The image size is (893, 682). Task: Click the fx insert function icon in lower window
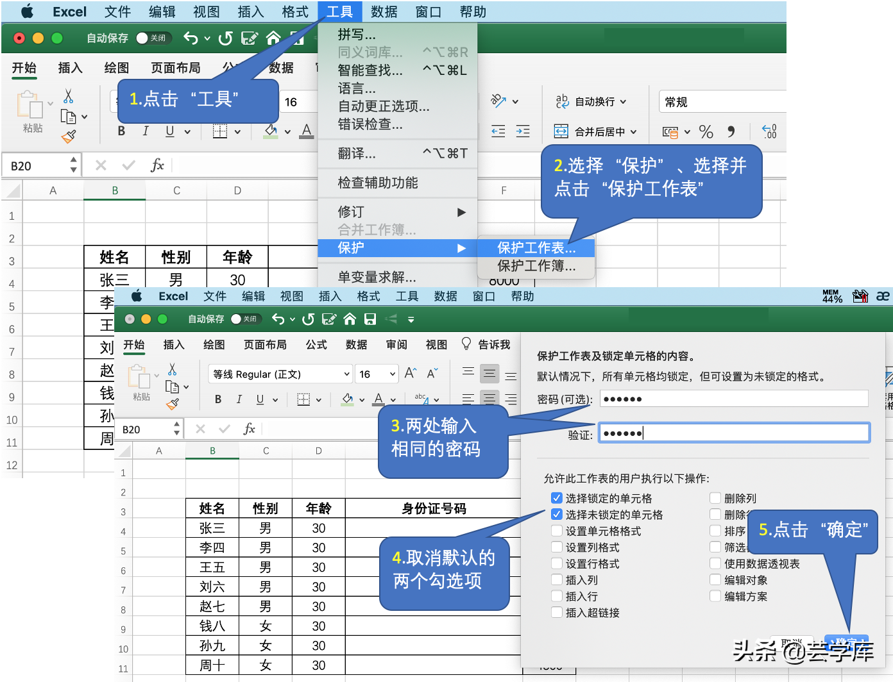(250, 429)
